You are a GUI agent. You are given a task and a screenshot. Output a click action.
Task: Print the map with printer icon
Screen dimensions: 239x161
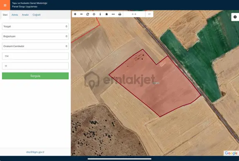pyautogui.click(x=119, y=14)
